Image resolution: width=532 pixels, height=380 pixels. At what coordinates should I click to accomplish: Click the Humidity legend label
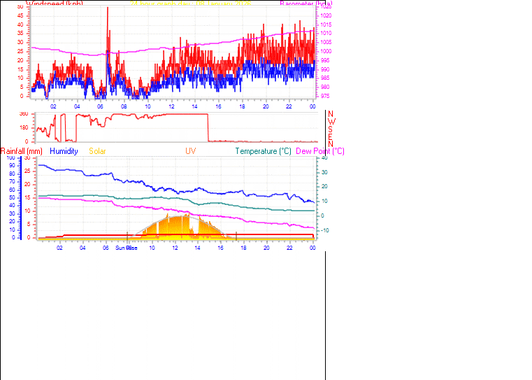pyautogui.click(x=64, y=151)
